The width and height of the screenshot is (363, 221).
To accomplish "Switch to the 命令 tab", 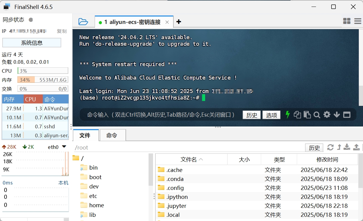I will (x=113, y=135).
